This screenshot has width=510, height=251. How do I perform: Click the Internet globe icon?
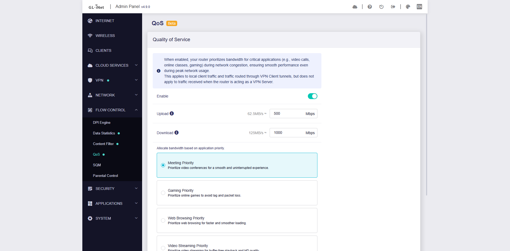pos(90,21)
